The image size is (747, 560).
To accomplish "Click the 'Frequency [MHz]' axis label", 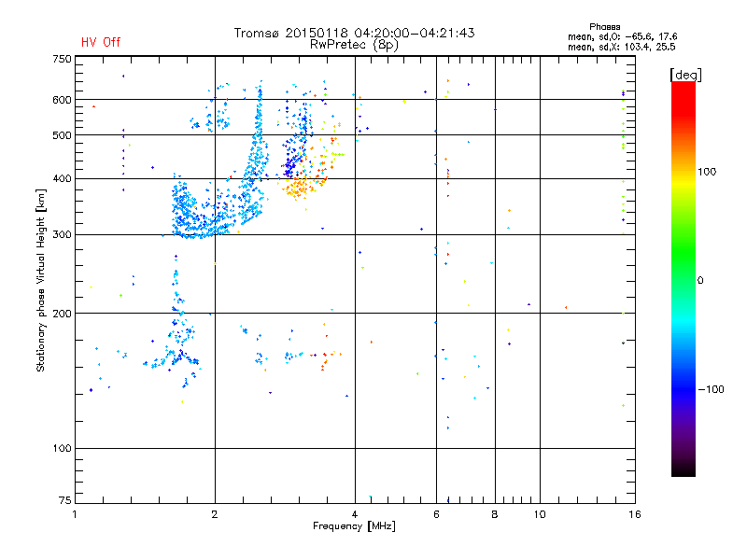I will 354,526.
